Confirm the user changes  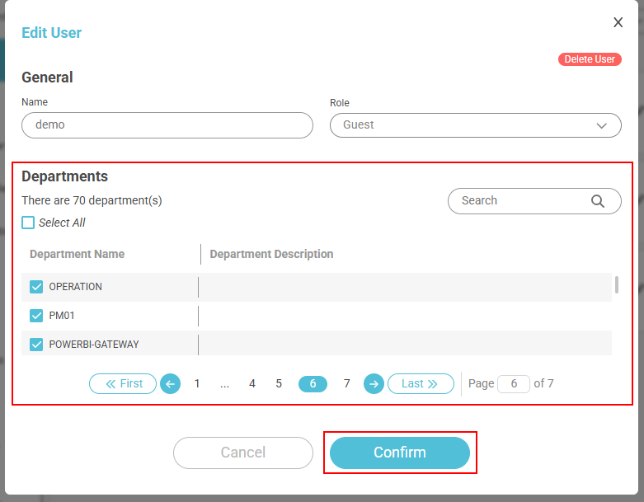coord(400,453)
